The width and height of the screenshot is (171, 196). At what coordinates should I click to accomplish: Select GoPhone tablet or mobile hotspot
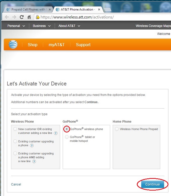tap(67, 137)
